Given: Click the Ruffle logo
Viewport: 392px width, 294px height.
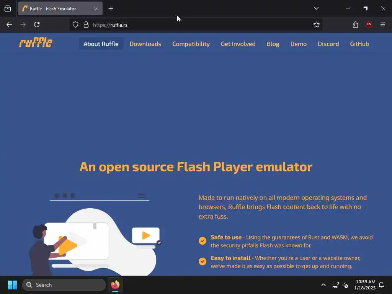Looking at the screenshot, I should pyautogui.click(x=36, y=43).
